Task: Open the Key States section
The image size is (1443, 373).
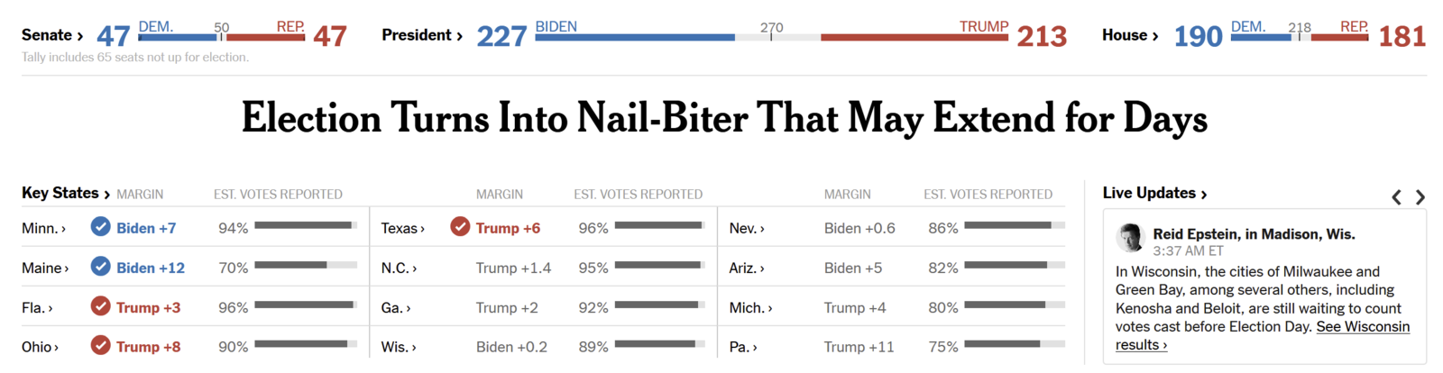Action: [x=66, y=193]
